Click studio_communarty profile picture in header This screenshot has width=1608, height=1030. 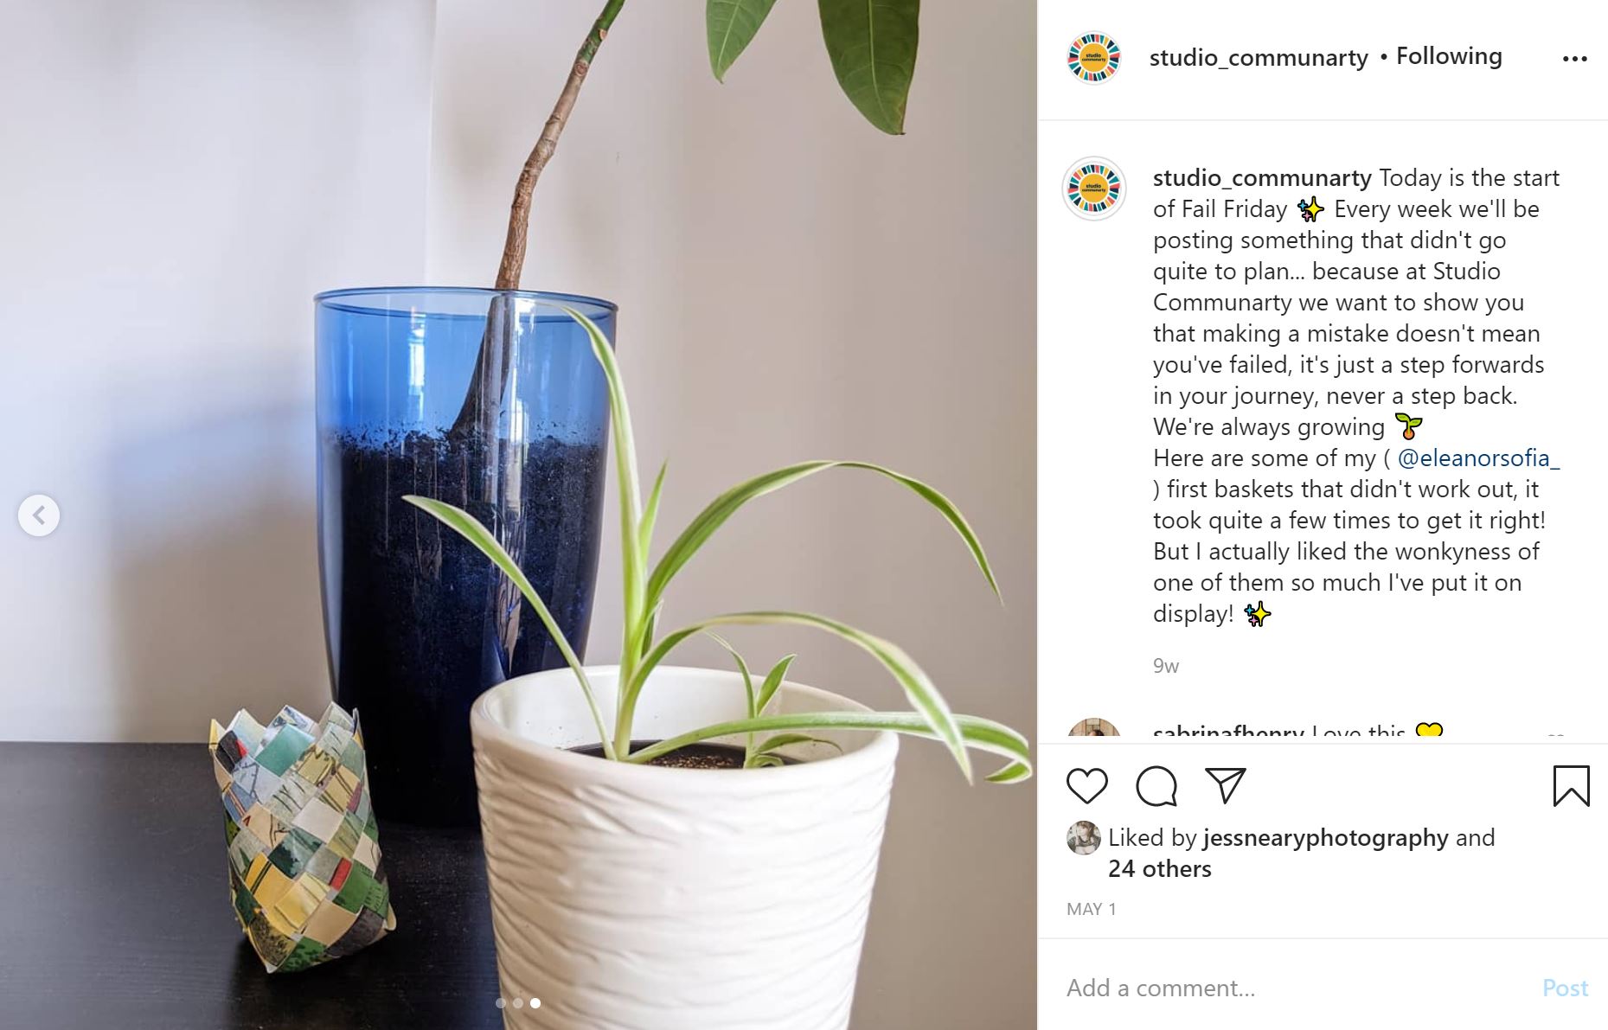click(1093, 58)
